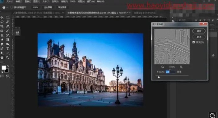Image resolution: width=218 pixels, height=118 pixels.
Task: Select the Type tool
Action: tap(7, 48)
